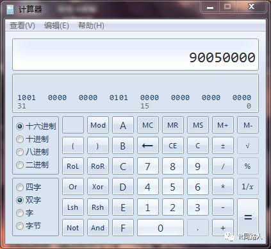Click the divide slash button
271x249 pixels.
[223, 166]
